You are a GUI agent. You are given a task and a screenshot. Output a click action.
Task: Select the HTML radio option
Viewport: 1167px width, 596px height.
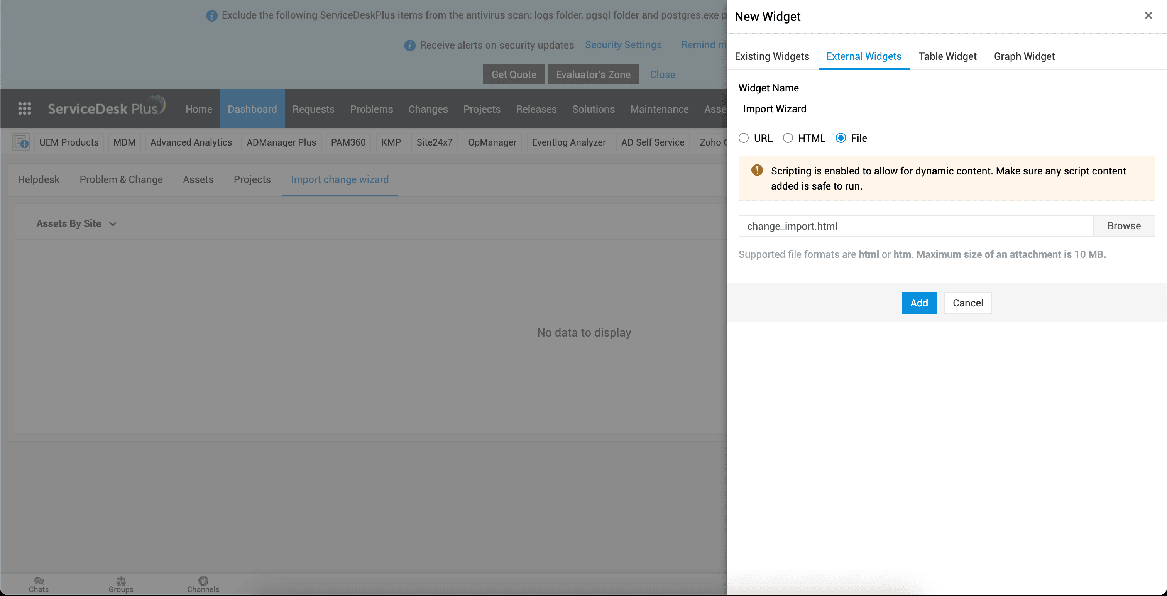(788, 138)
